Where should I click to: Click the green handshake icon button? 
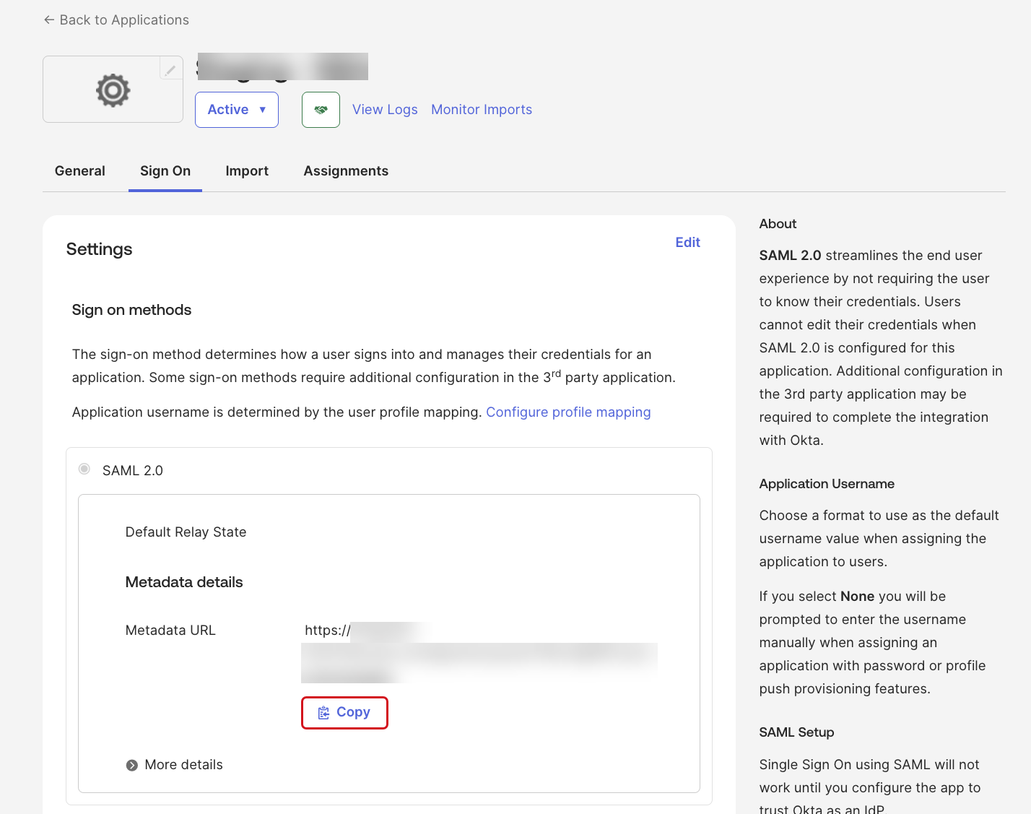pos(321,110)
